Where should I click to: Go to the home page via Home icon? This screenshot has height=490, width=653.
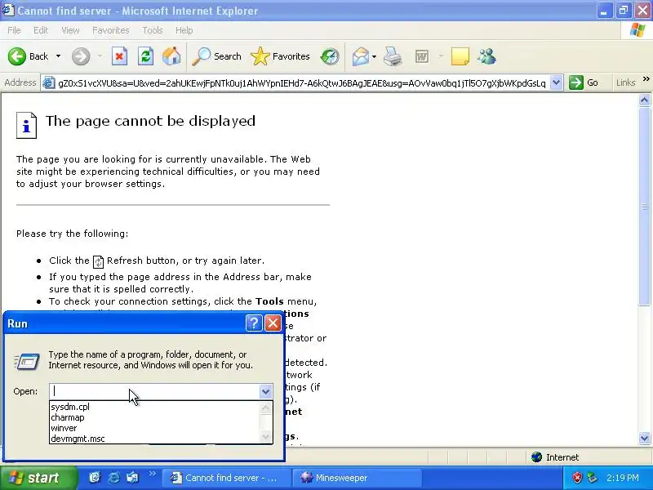(171, 56)
